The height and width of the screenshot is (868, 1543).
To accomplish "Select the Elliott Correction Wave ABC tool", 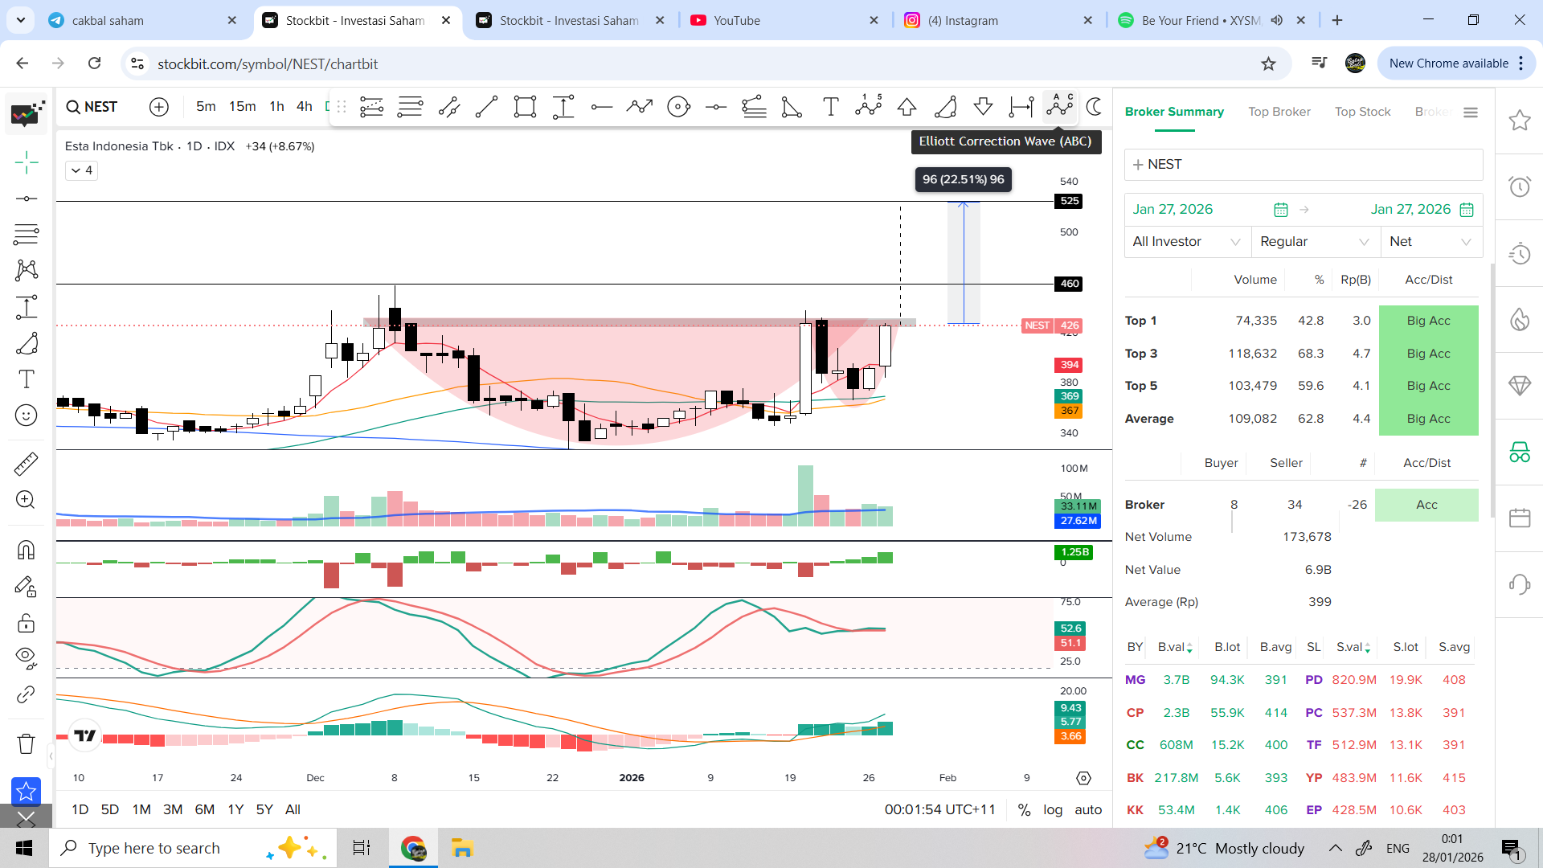I will [1059, 106].
